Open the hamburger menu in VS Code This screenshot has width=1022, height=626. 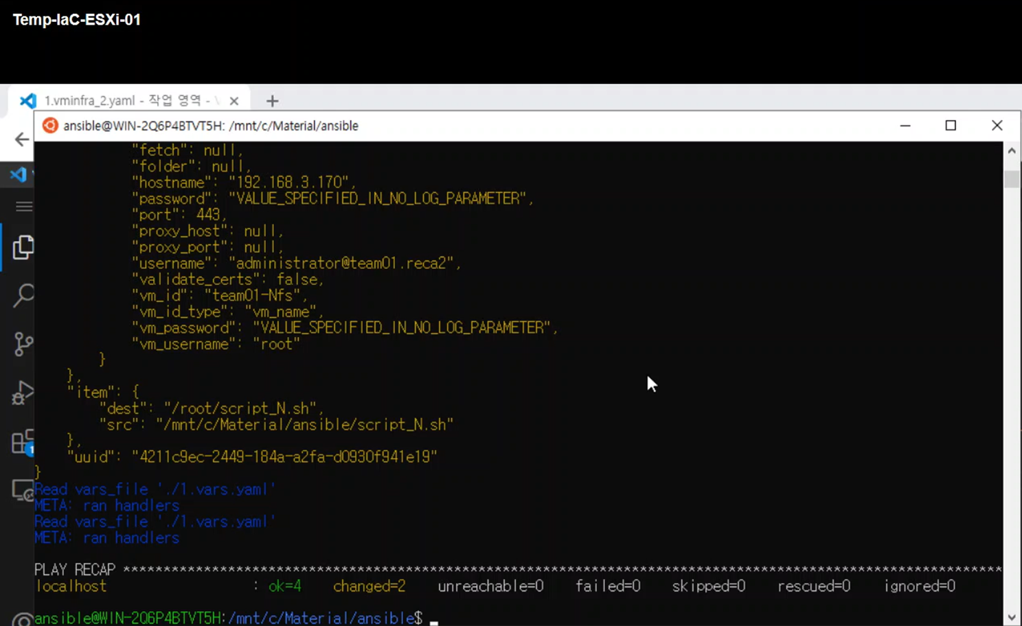tap(23, 207)
